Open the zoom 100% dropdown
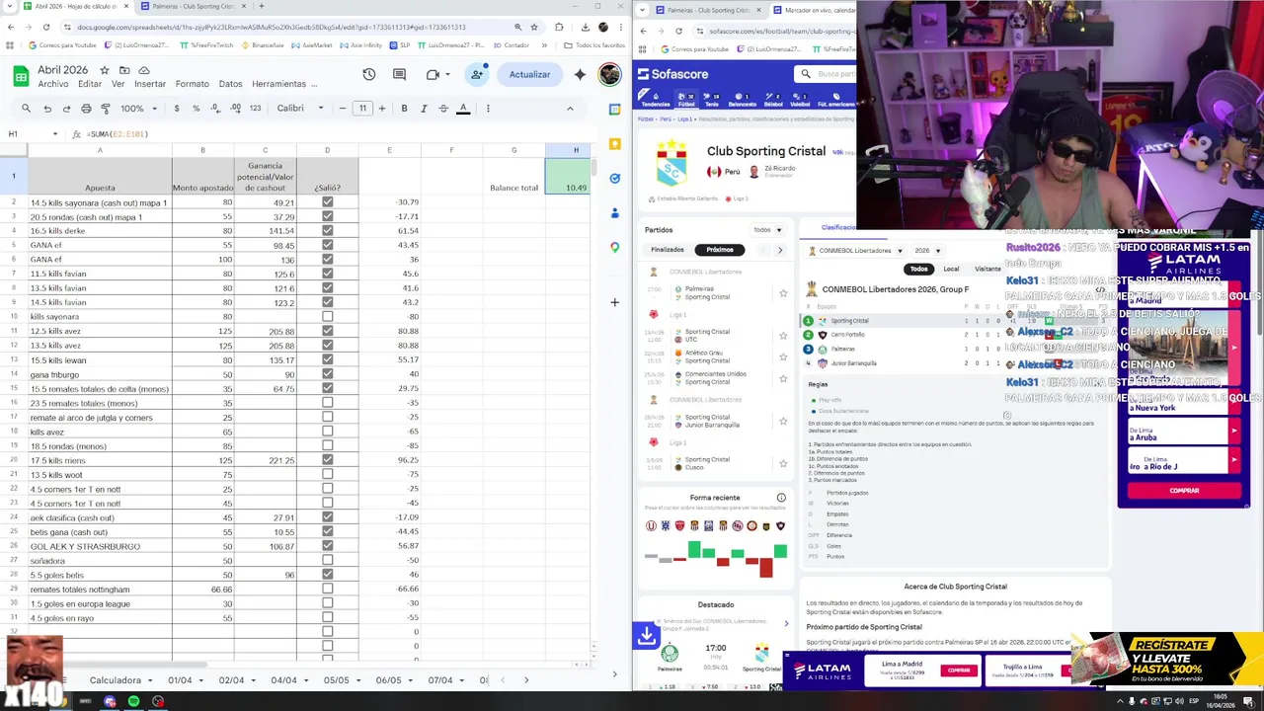 [137, 109]
